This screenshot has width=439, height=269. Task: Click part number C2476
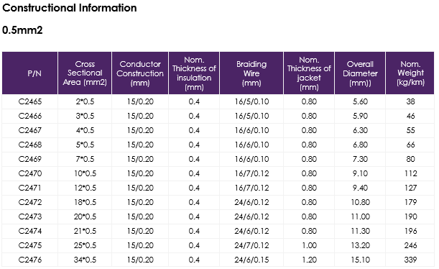[x=30, y=260]
